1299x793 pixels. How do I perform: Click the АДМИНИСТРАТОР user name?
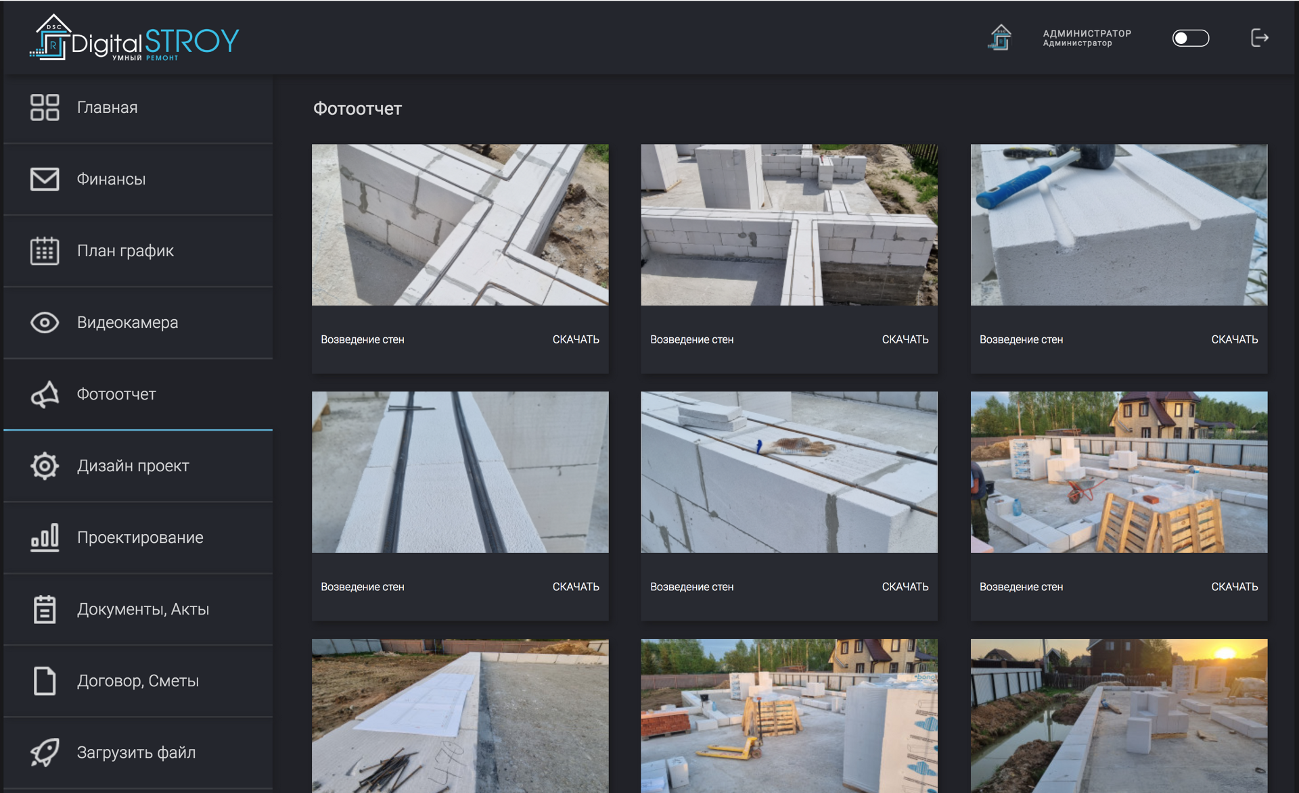coord(1087,33)
